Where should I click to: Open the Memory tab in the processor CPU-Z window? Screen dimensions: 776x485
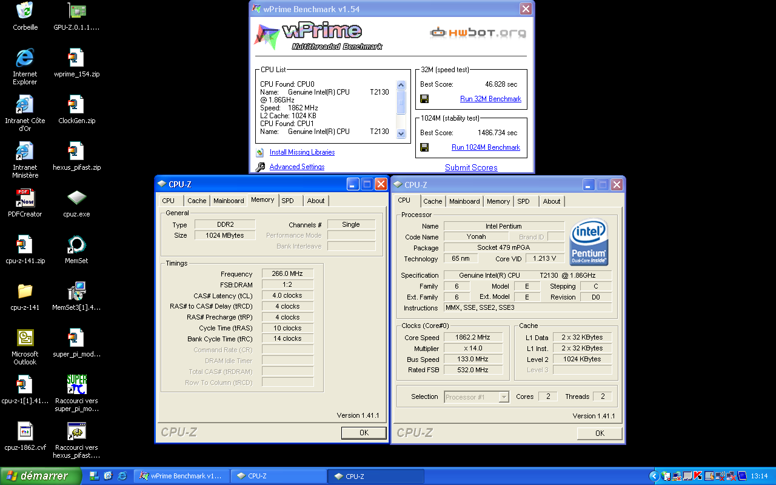[x=498, y=201]
